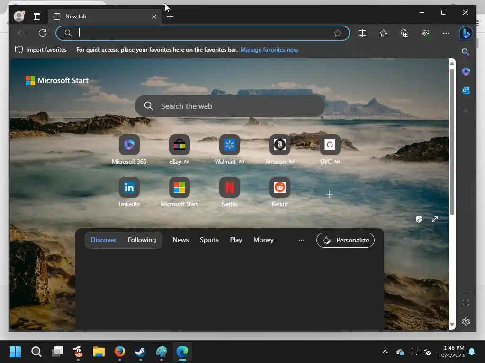
Task: Open QVC quick link tile
Action: 330,150
